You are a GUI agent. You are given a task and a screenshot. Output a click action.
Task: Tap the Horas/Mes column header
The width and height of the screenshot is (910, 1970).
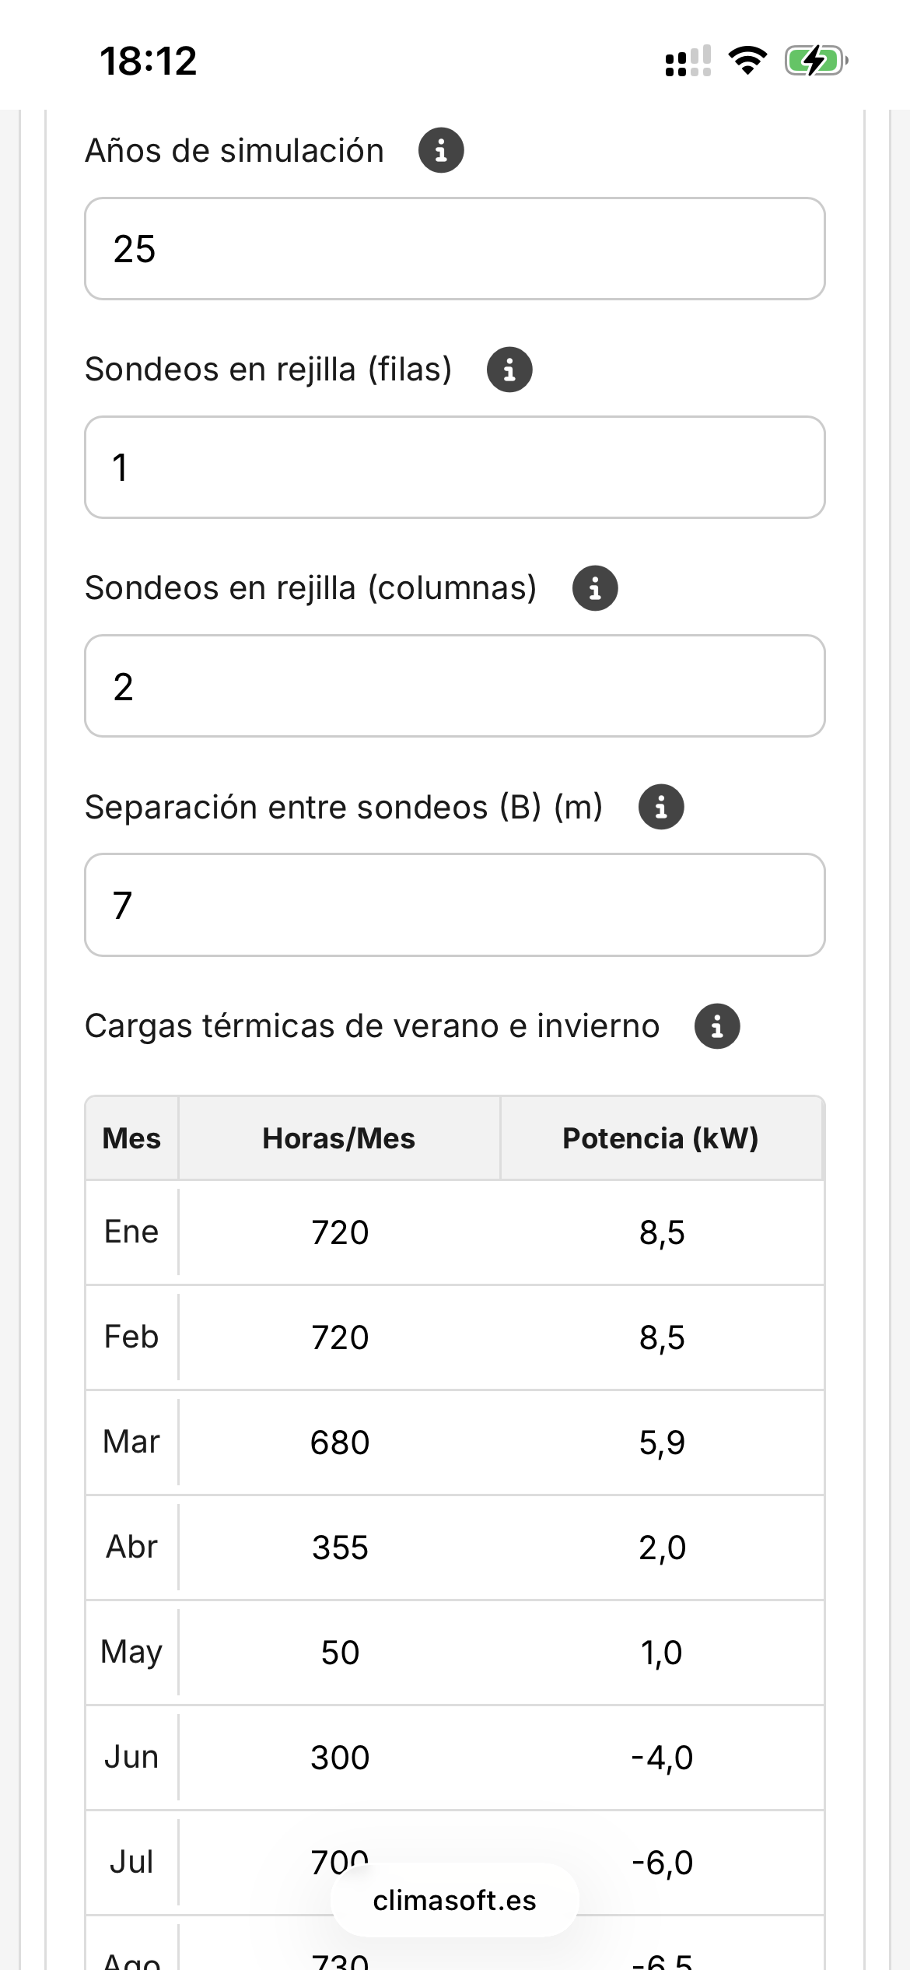[339, 1138]
